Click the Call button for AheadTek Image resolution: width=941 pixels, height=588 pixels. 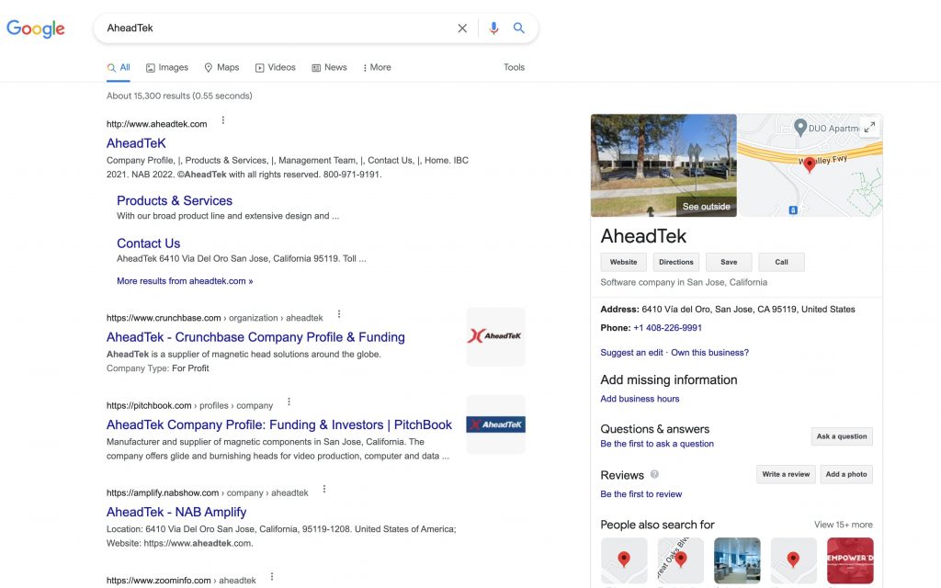[781, 262]
